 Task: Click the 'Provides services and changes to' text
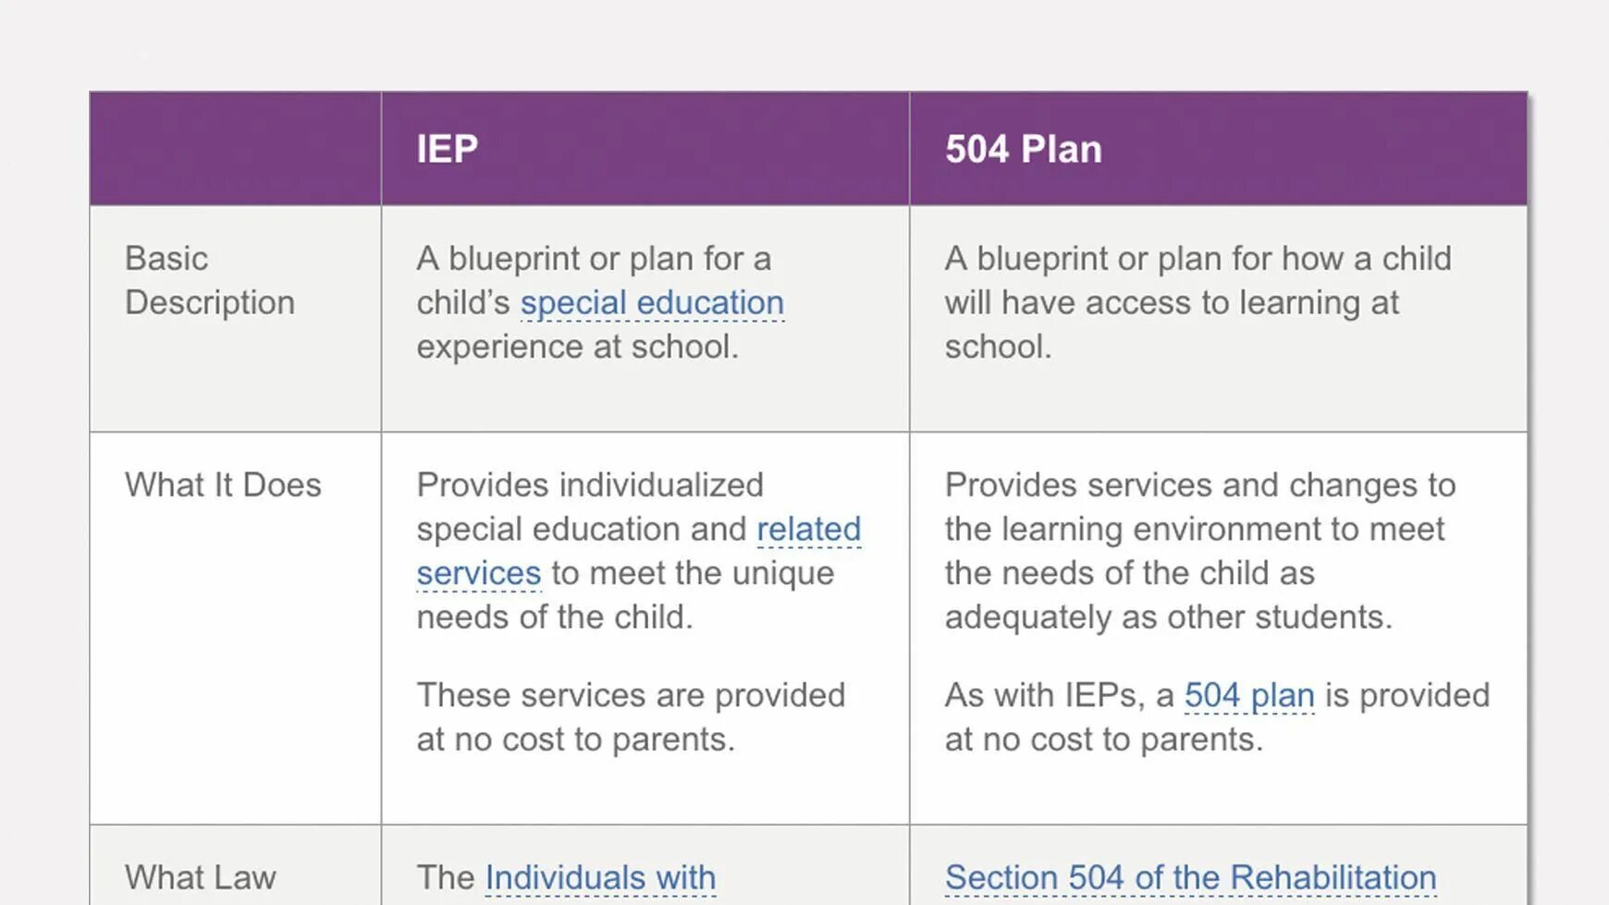coord(1200,485)
